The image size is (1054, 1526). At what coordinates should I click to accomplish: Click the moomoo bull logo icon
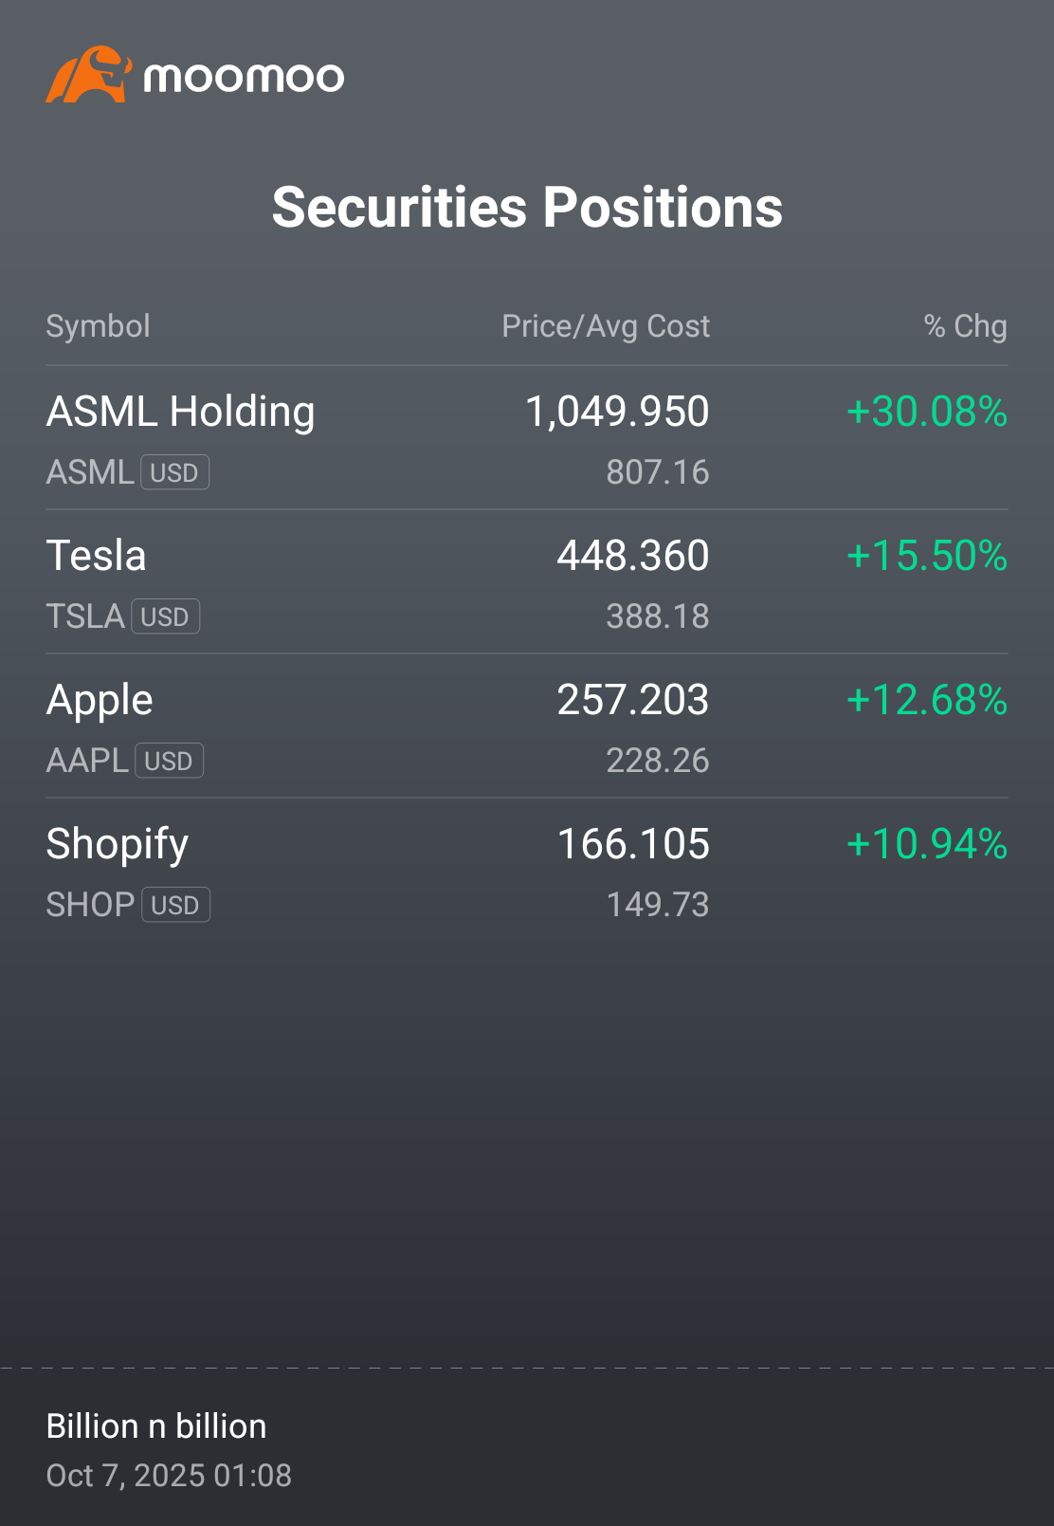(88, 75)
